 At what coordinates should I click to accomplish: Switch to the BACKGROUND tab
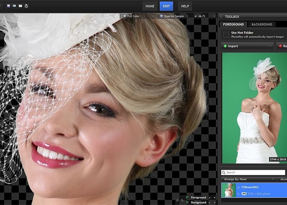point(262,24)
